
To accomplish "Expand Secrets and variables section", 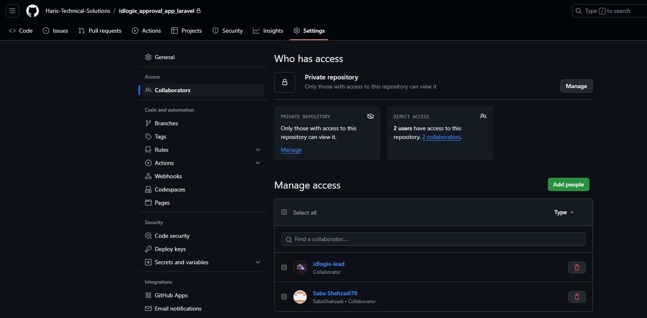I will pos(257,262).
